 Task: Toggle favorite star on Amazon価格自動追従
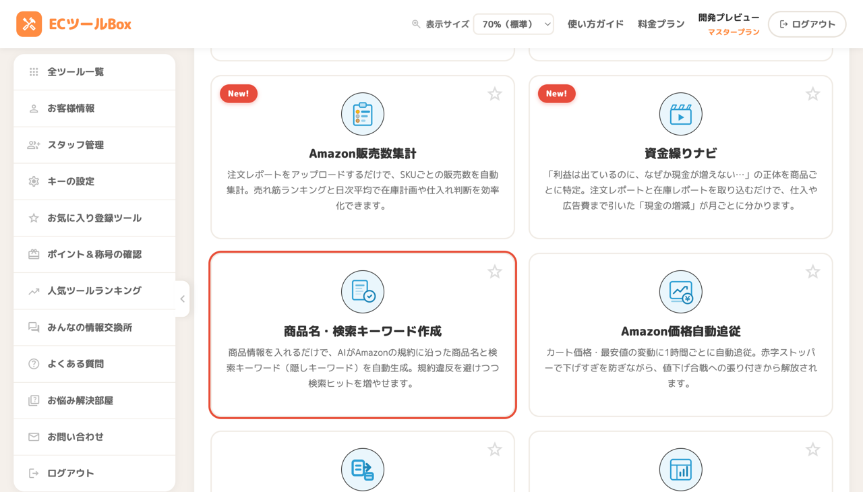[x=813, y=272]
